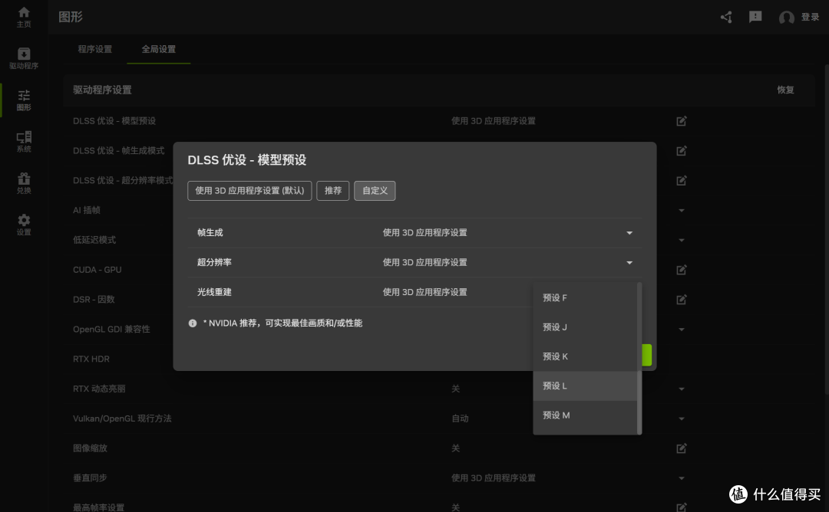Expand the AI 插帧 row dropdown arrow

coord(682,210)
